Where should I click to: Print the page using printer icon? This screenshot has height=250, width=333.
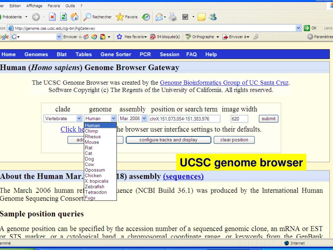click(173, 17)
